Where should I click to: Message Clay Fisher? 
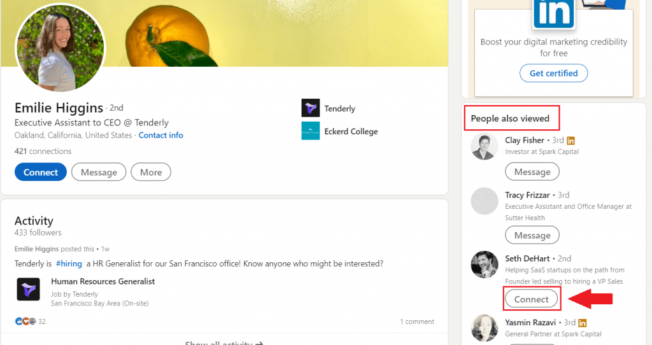coord(532,172)
